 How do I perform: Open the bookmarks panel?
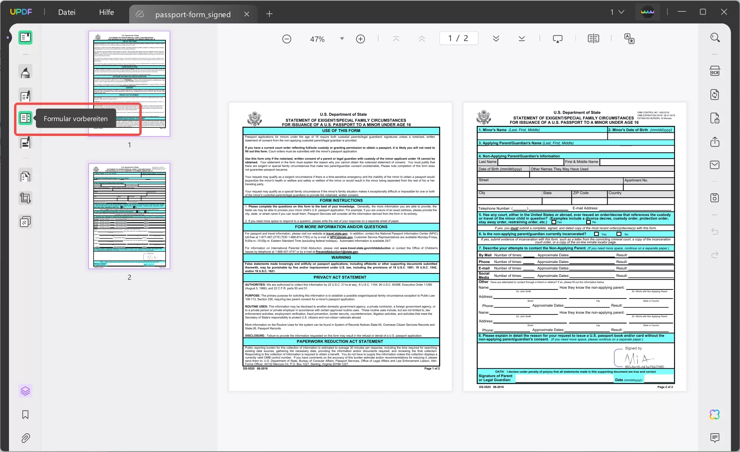pos(25,414)
